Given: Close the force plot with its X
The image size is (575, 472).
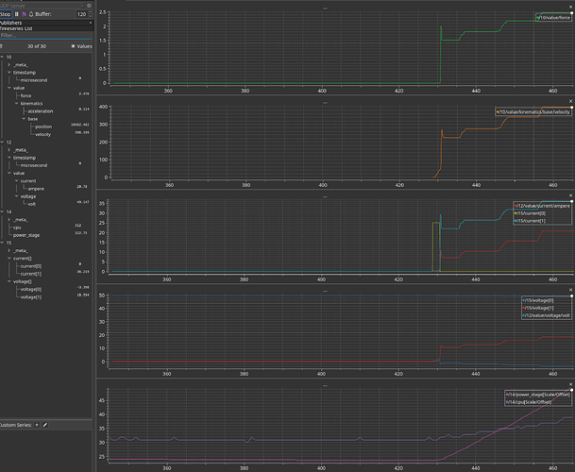Looking at the screenshot, I should click(x=570, y=7).
